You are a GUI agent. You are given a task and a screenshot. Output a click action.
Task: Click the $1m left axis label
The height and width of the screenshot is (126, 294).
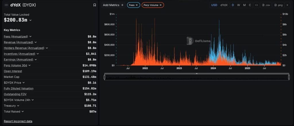tap(112, 14)
